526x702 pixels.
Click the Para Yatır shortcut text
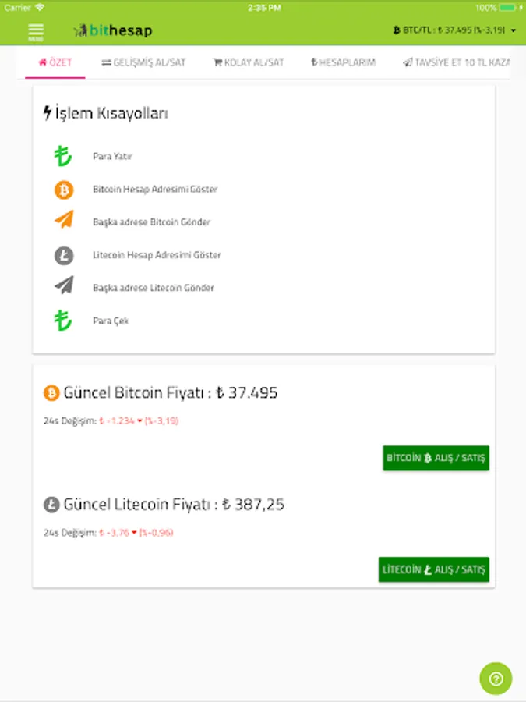click(112, 157)
